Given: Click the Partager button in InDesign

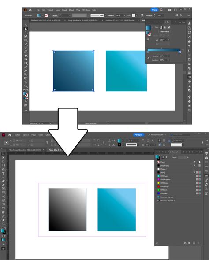Looking at the screenshot, I should 138,135.
